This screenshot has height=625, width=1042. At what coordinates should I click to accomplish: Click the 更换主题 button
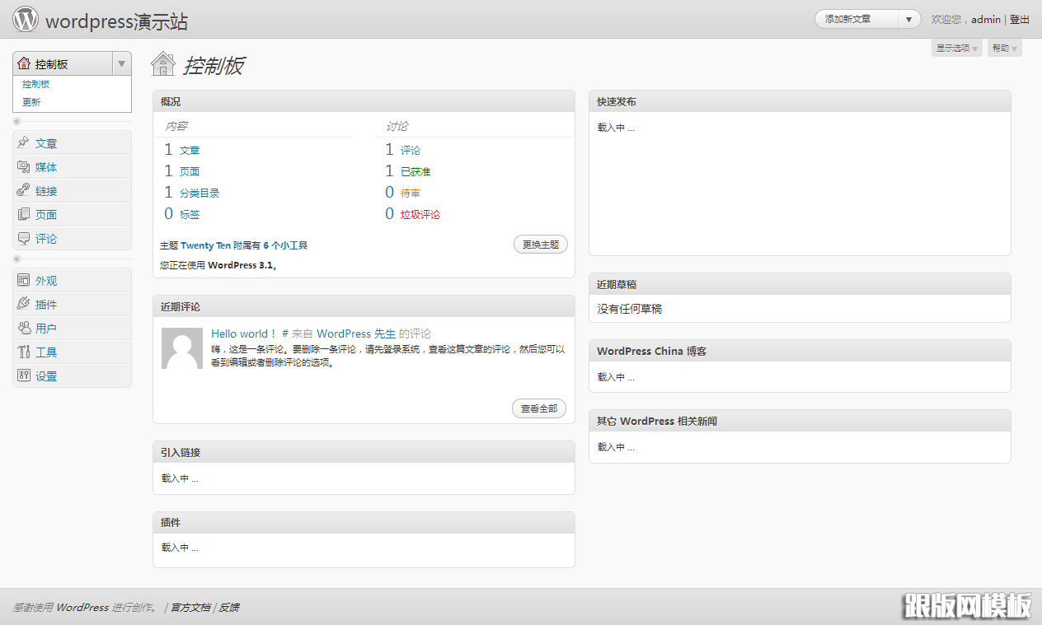(541, 245)
